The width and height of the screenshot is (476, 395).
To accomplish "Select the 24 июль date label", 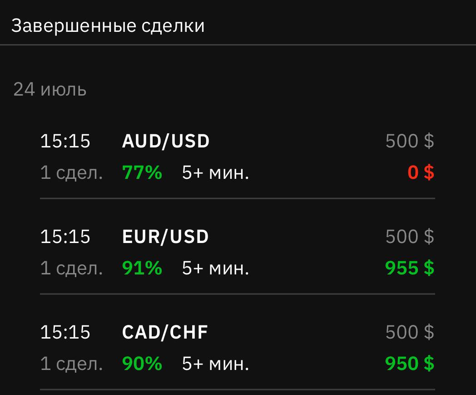I will pyautogui.click(x=50, y=89).
